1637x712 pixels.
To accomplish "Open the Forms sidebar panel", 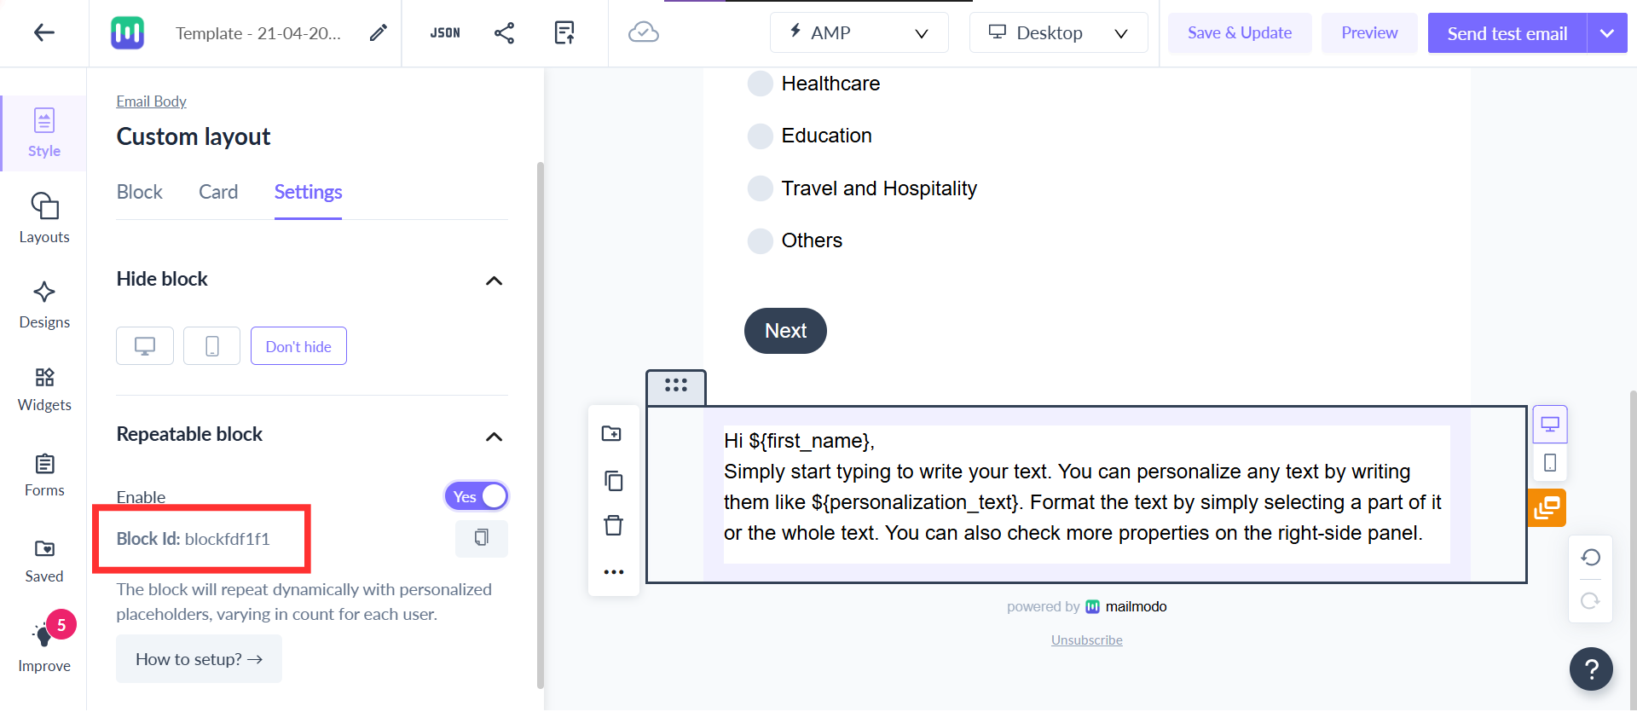I will [43, 476].
